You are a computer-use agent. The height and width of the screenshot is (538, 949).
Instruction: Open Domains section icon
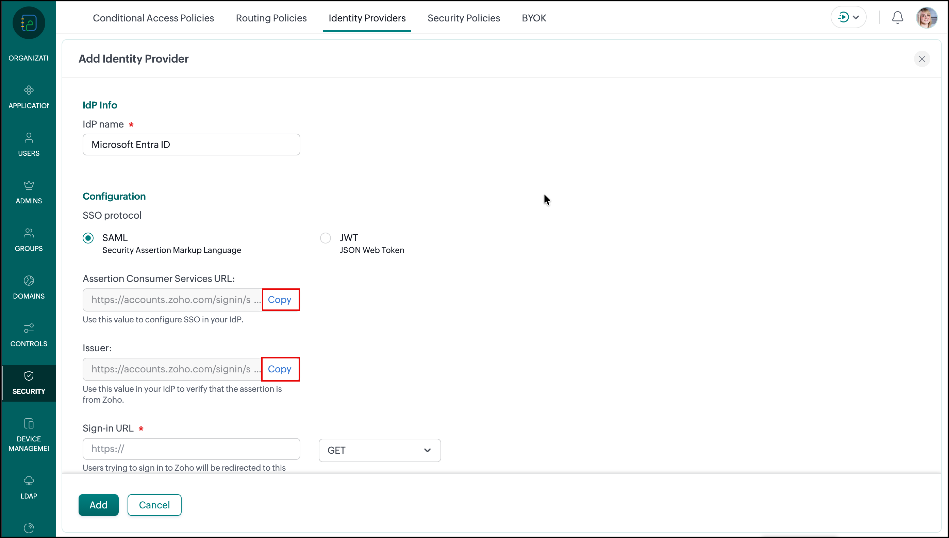[29, 281]
